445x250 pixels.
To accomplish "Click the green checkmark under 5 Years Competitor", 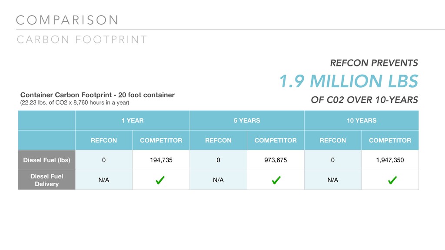I will (276, 180).
